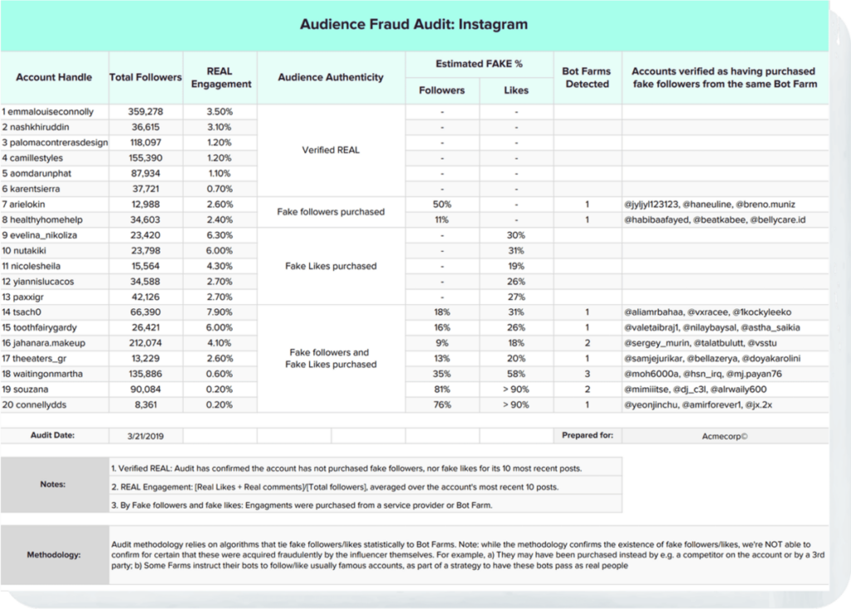Screen dimensions: 851x609
Task: Select the cell '4 camillestyles'
Action: (54, 158)
